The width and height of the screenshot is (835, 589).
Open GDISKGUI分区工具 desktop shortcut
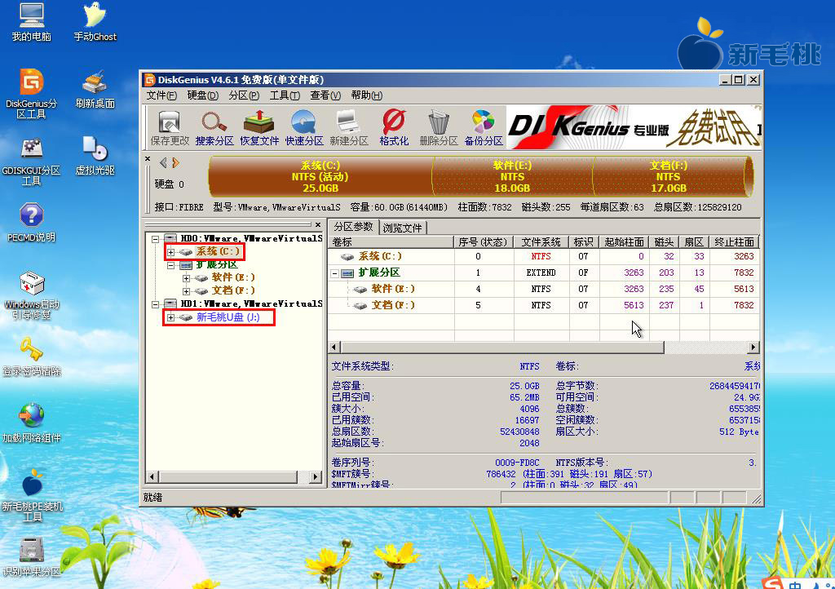click(32, 162)
